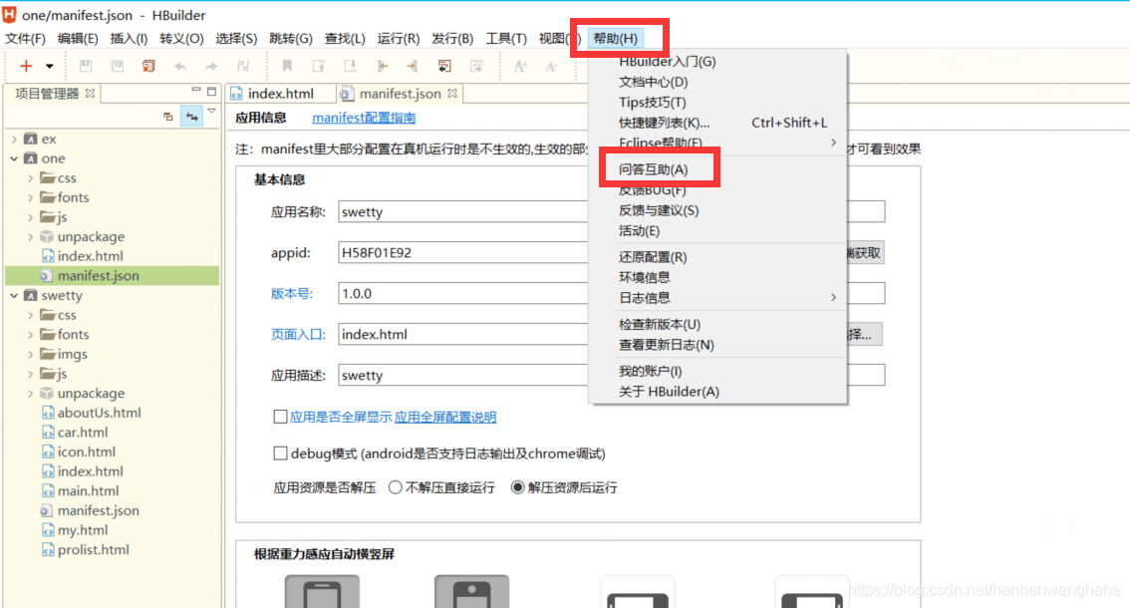
Task: Switch to the index.html editor tab
Action: coord(280,94)
